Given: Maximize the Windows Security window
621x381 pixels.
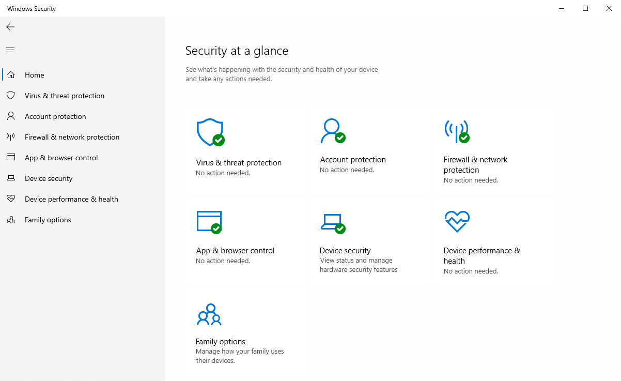Looking at the screenshot, I should click(585, 8).
